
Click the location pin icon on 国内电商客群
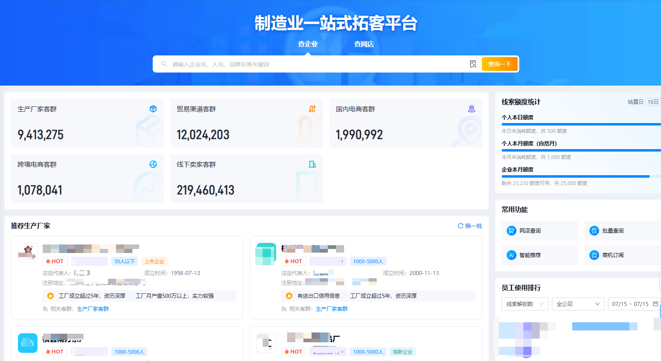pos(472,109)
